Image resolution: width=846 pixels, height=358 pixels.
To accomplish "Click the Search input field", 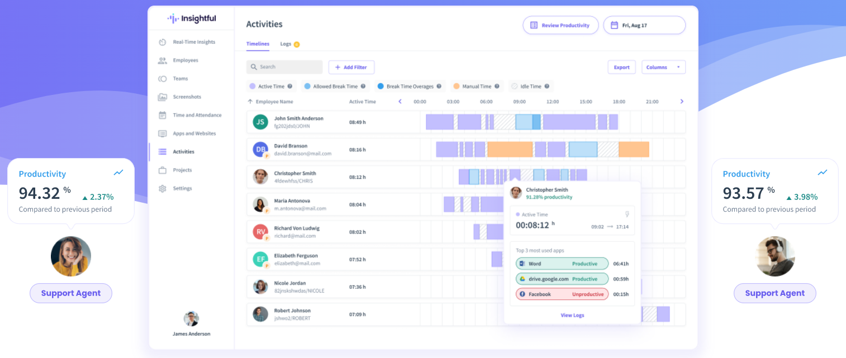I will click(x=284, y=67).
